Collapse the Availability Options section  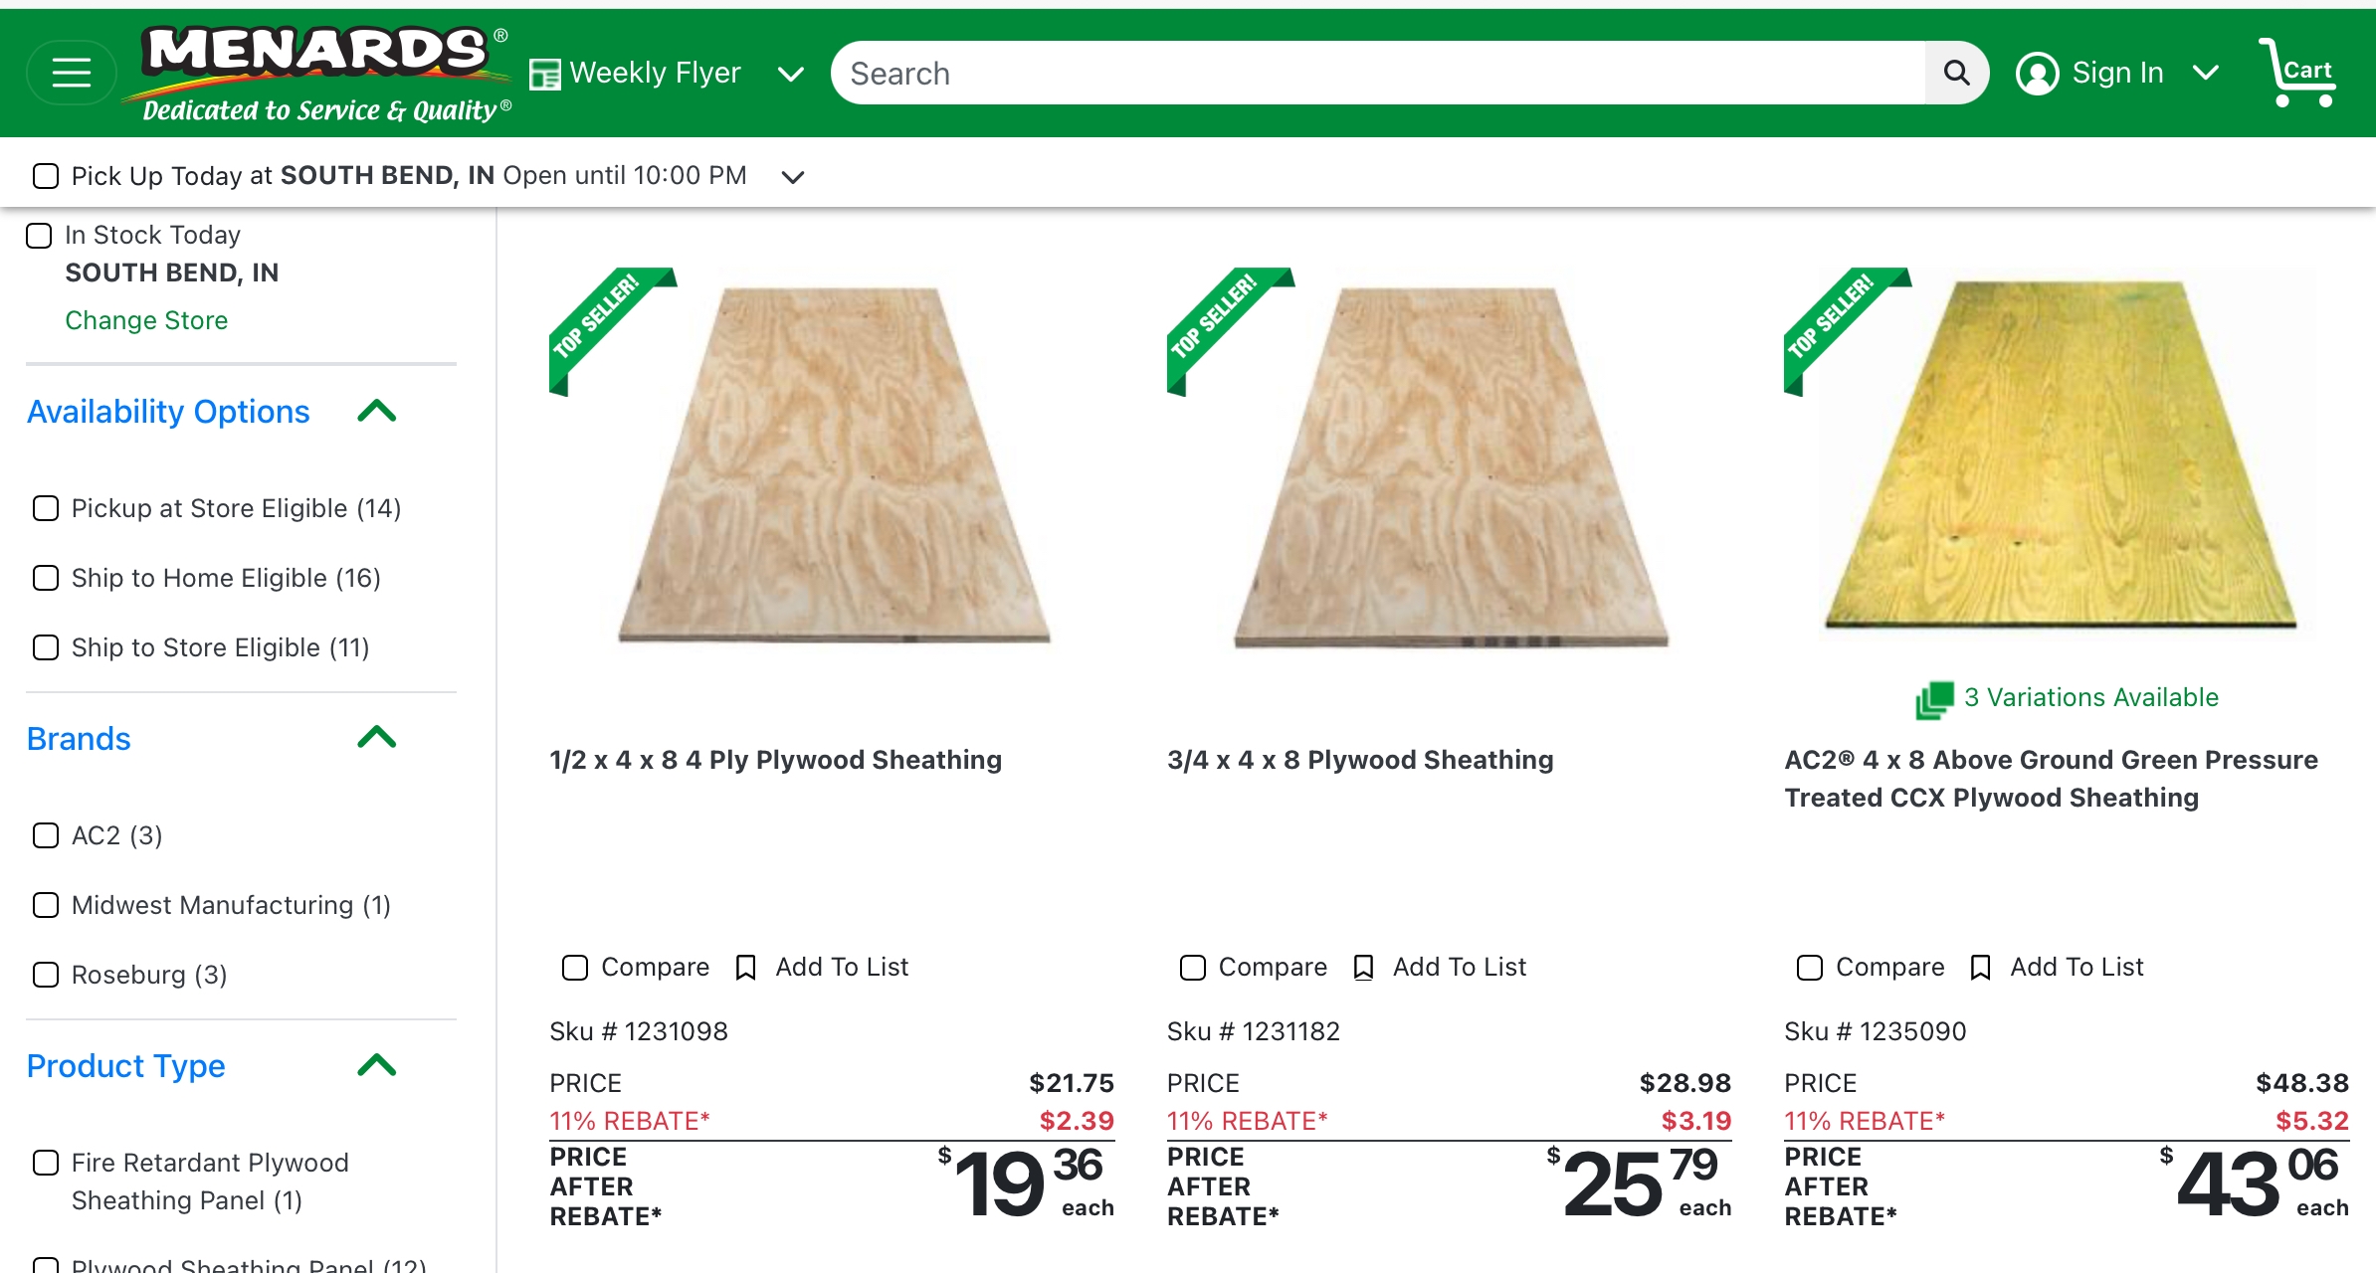point(376,411)
